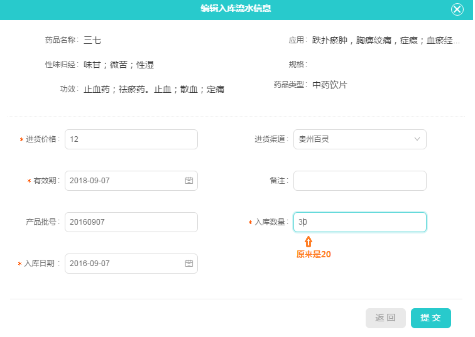The image size is (475, 337).
Task: Click the 进货价格 input field
Action: [x=131, y=139]
